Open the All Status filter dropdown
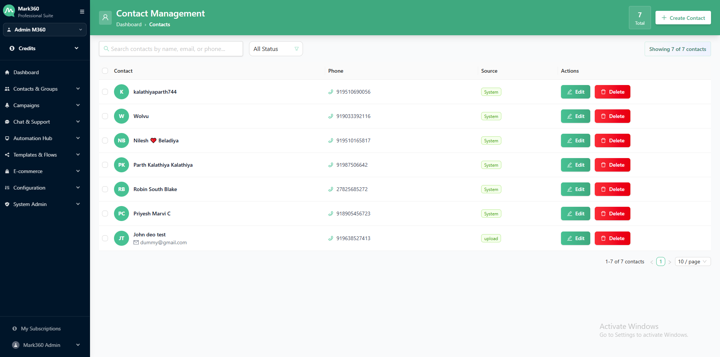 pos(276,49)
